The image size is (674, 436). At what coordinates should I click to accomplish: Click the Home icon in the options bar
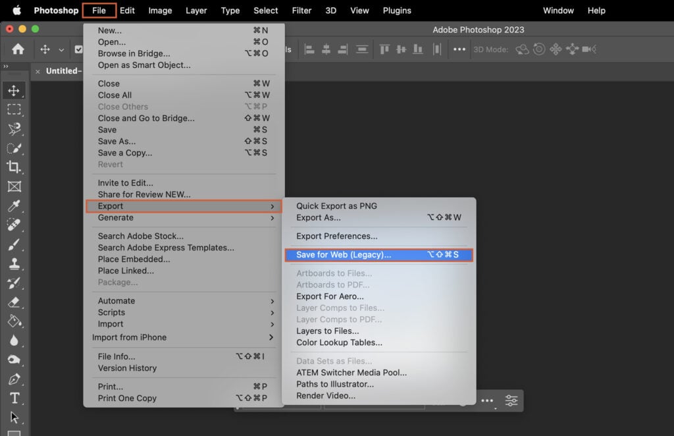[x=17, y=49]
